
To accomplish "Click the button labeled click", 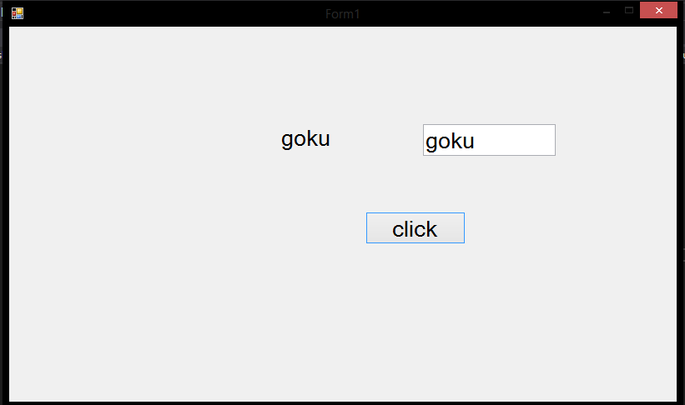I will (415, 227).
